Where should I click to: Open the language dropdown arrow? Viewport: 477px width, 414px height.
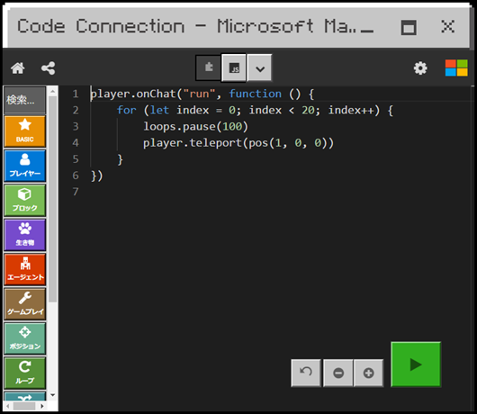pyautogui.click(x=260, y=68)
